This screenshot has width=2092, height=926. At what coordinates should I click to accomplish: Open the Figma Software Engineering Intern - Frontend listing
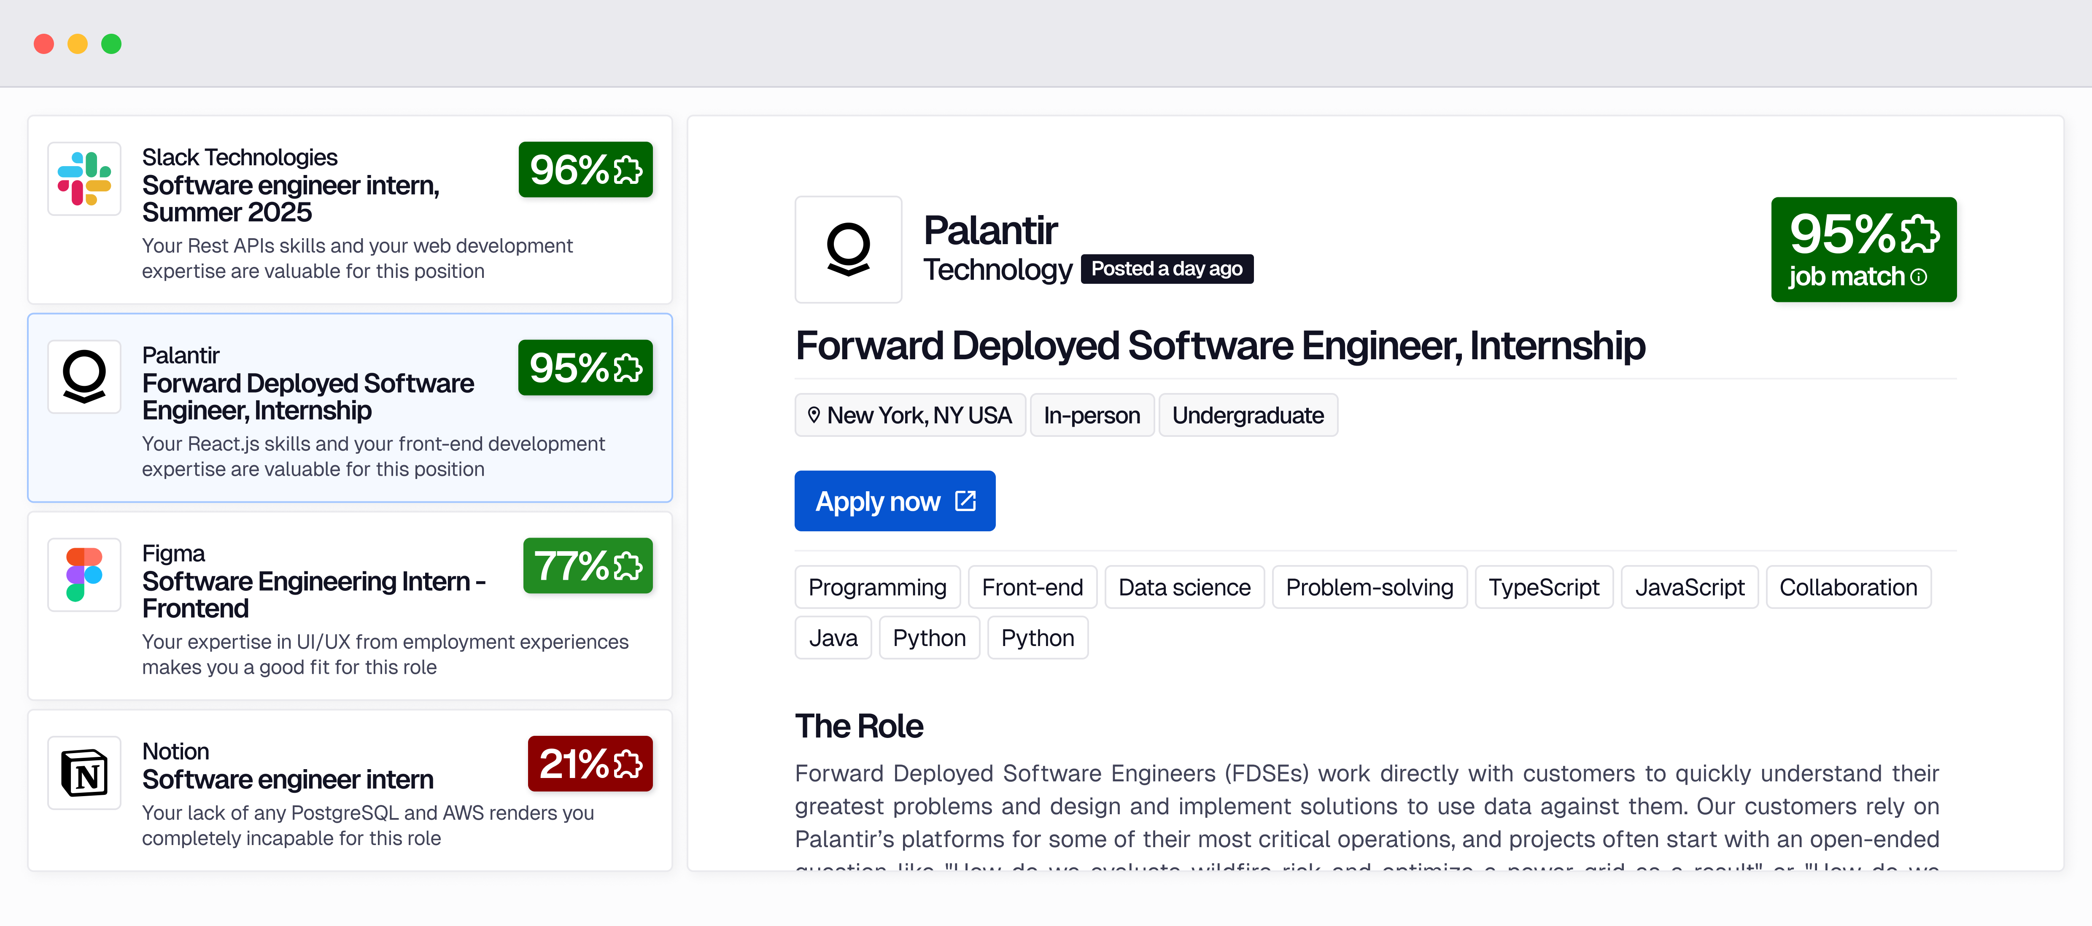[350, 606]
